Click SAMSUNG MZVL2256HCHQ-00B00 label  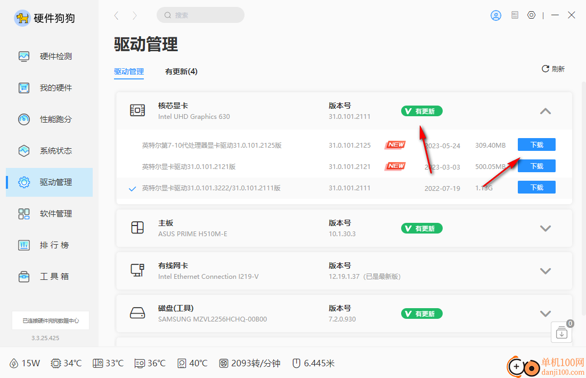click(212, 319)
